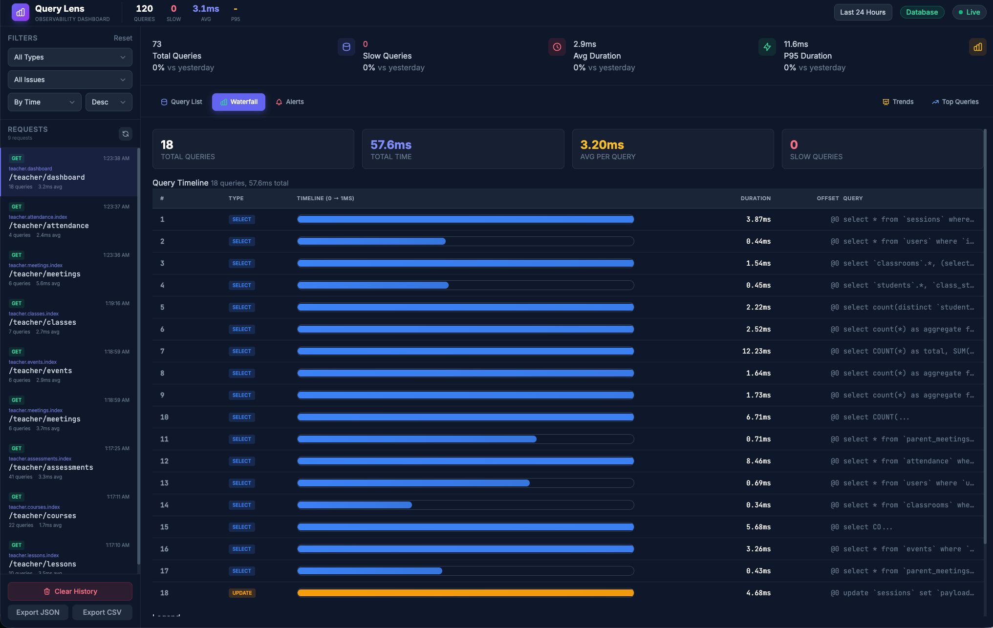Image resolution: width=993 pixels, height=628 pixels.
Task: Click the requests refresh icon
Action: click(126, 134)
